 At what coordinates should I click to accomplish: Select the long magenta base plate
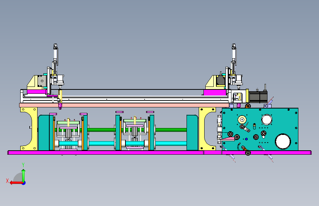click(x=159, y=152)
